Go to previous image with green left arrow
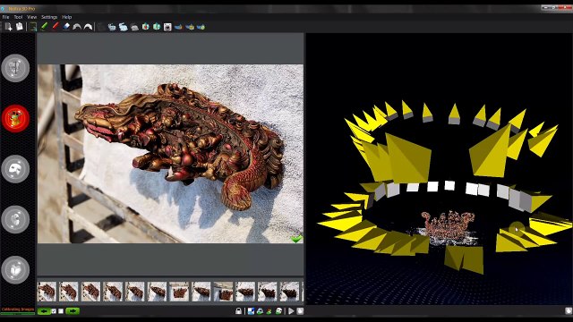Screen dimensions: 573x322 44,311
